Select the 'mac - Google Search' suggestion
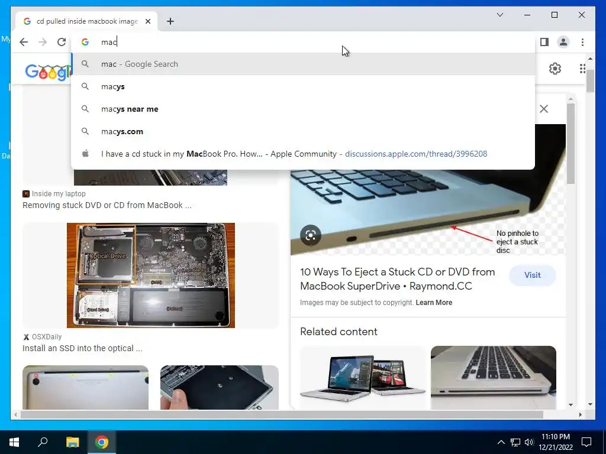 303,64
